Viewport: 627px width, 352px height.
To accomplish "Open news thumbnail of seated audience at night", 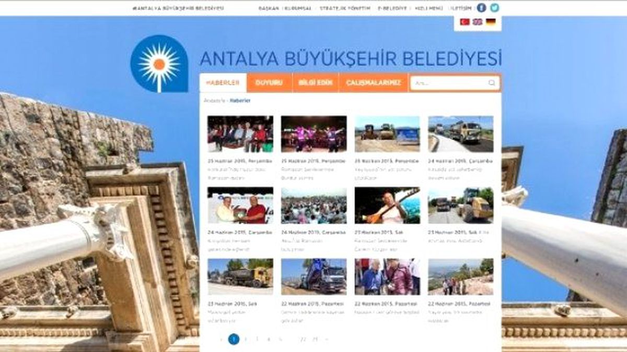I will click(240, 134).
